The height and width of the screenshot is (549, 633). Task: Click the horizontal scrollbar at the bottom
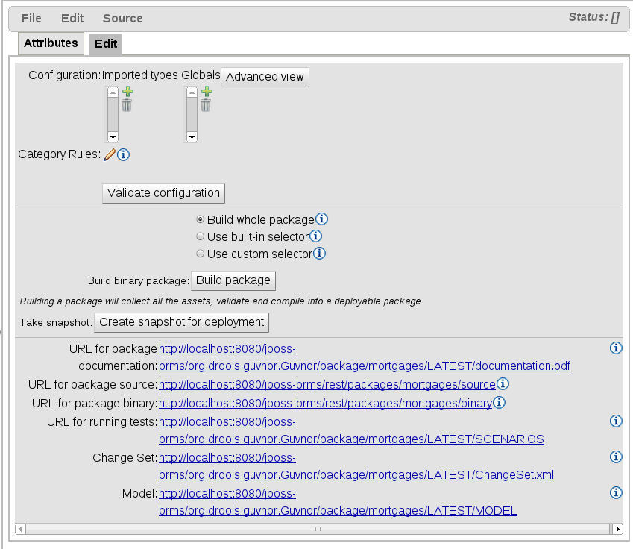318,529
